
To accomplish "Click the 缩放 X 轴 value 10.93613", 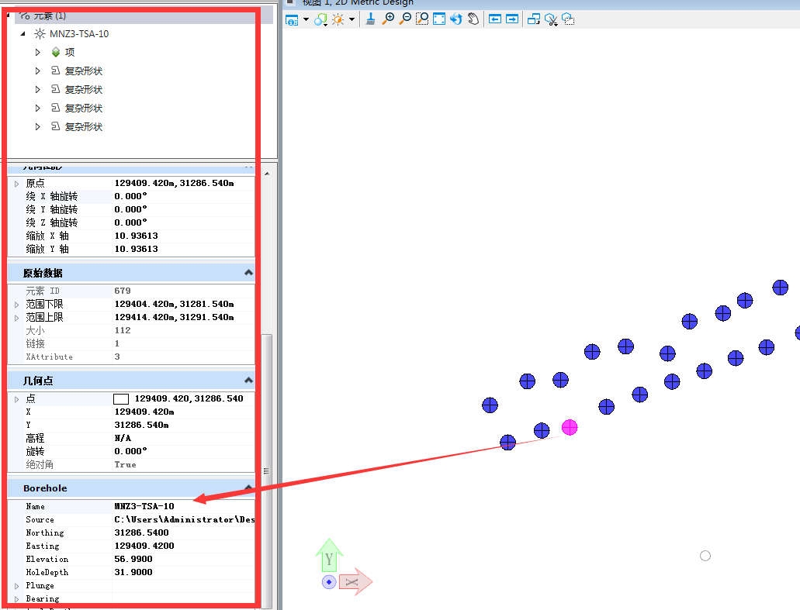I will [137, 236].
